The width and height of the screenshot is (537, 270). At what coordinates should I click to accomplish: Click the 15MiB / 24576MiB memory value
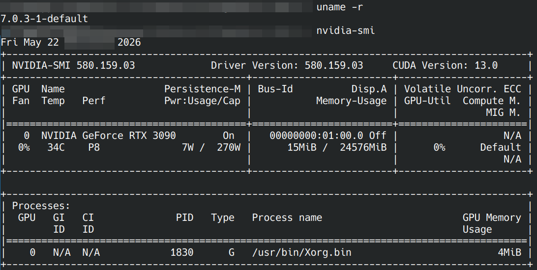(x=337, y=148)
